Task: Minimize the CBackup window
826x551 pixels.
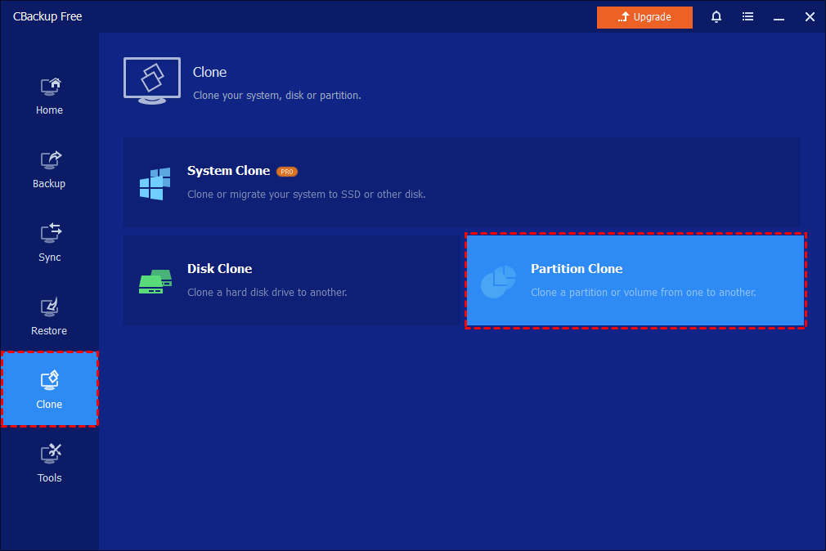Action: click(x=779, y=17)
